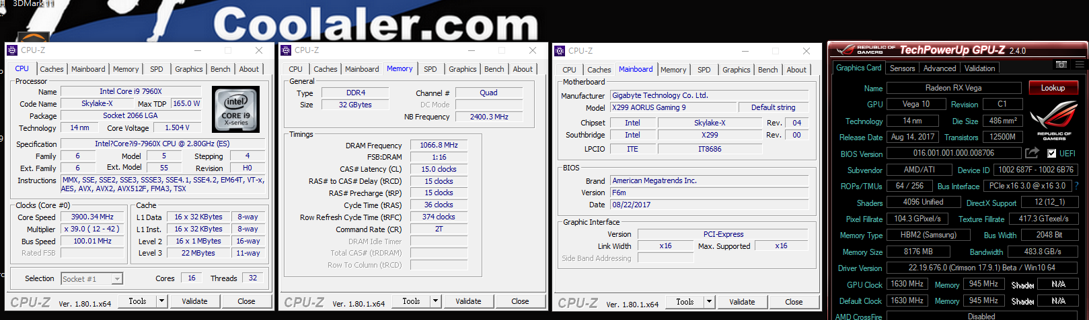The image size is (1089, 320).
Task: Click Validate in the Memory CPU-Z window
Action: tap(468, 301)
